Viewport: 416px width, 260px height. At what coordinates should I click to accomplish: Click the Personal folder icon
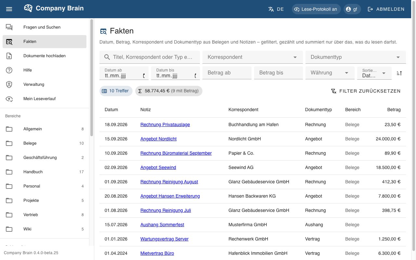pyautogui.click(x=9, y=186)
